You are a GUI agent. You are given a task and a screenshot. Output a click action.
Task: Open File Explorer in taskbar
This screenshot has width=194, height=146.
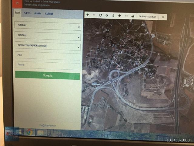click(x=40, y=133)
